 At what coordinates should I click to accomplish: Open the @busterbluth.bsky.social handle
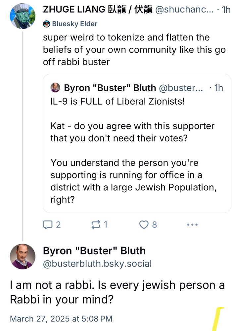(97, 264)
